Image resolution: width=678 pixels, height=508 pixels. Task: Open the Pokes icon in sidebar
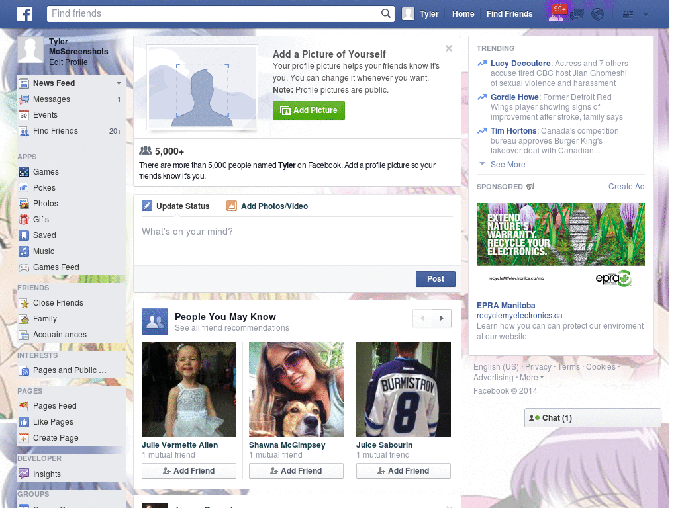pyautogui.click(x=24, y=188)
